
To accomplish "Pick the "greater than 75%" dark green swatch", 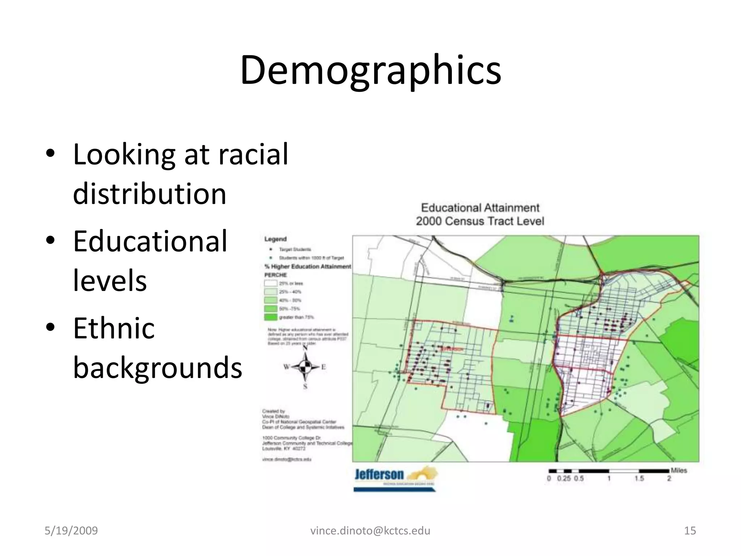I will pos(271,317).
